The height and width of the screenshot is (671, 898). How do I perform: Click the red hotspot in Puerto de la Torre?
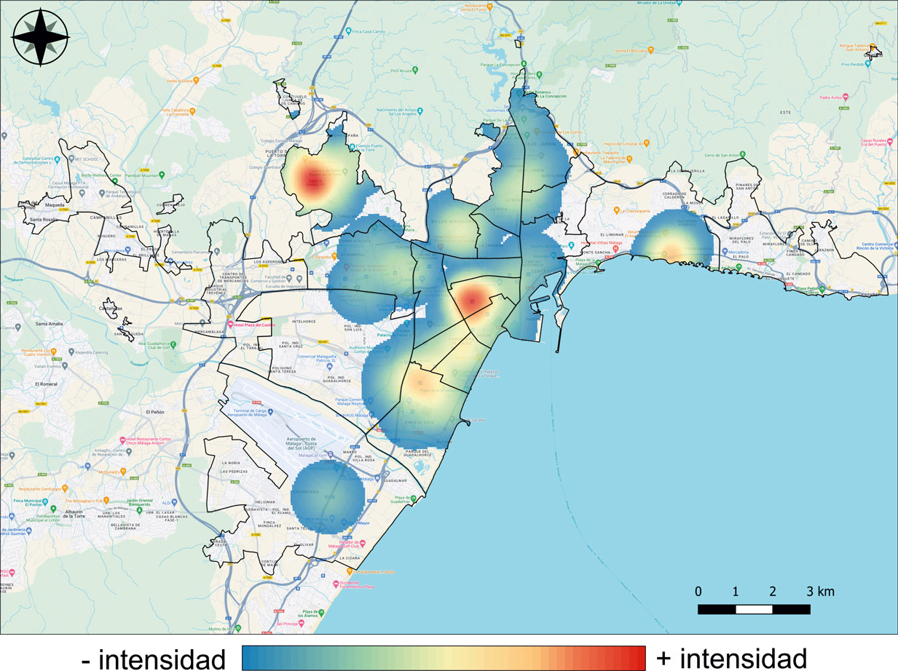(313, 178)
